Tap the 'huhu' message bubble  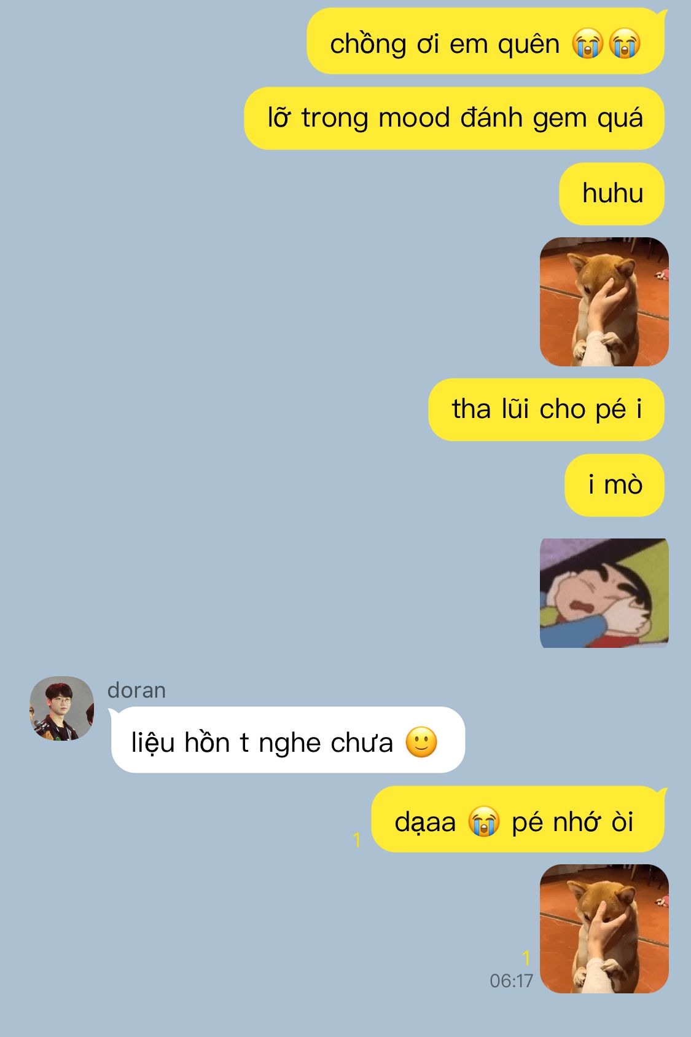[612, 194]
